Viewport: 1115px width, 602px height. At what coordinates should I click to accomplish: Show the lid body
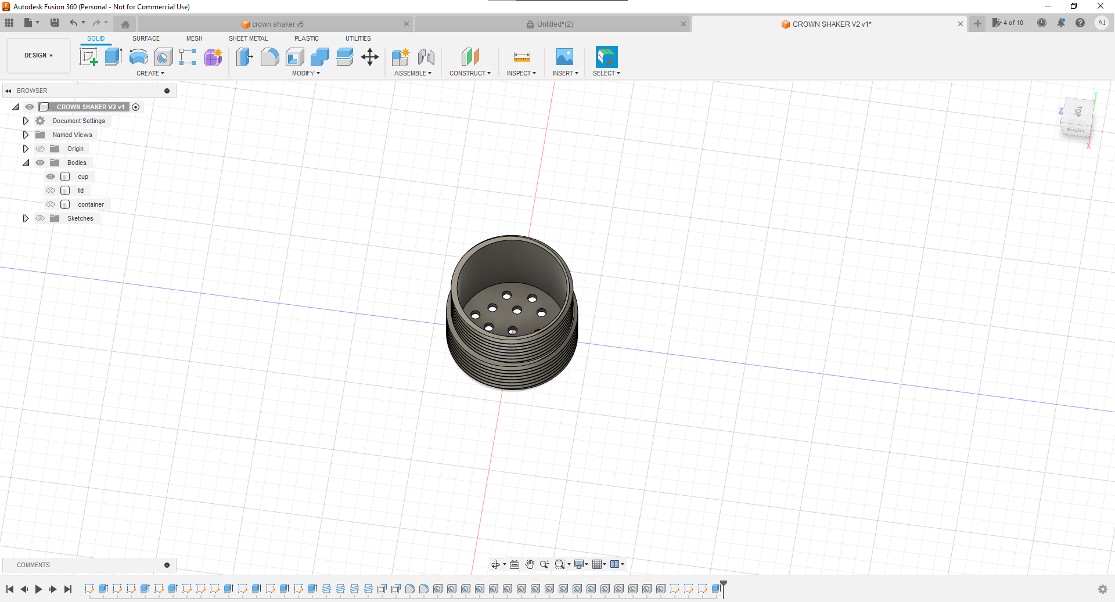50,190
